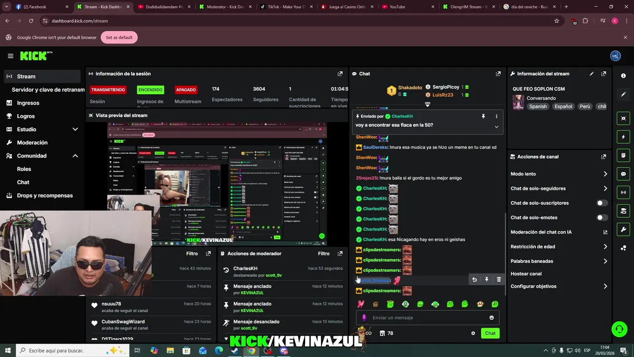Screen dimensions: 634x357
Task: Click the Spanish stream tag
Action: (538, 107)
